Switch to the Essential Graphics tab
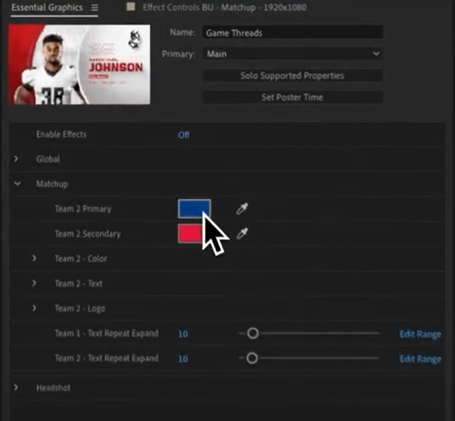The width and height of the screenshot is (455, 421). click(46, 8)
